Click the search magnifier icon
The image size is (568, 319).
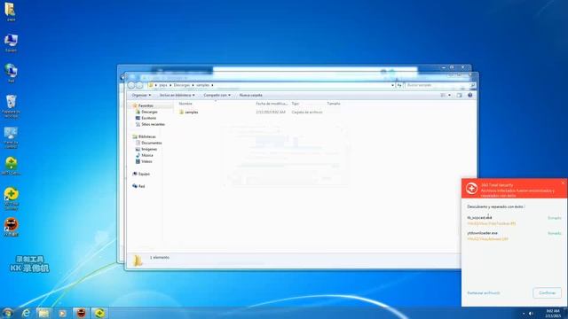pos(472,85)
